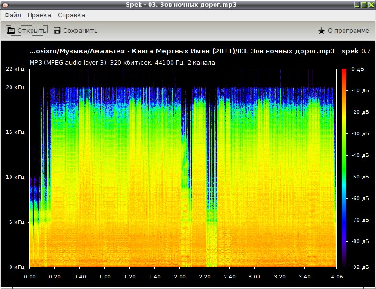Click the Сохранить floppy disk icon
The image size is (376, 289).
57,31
